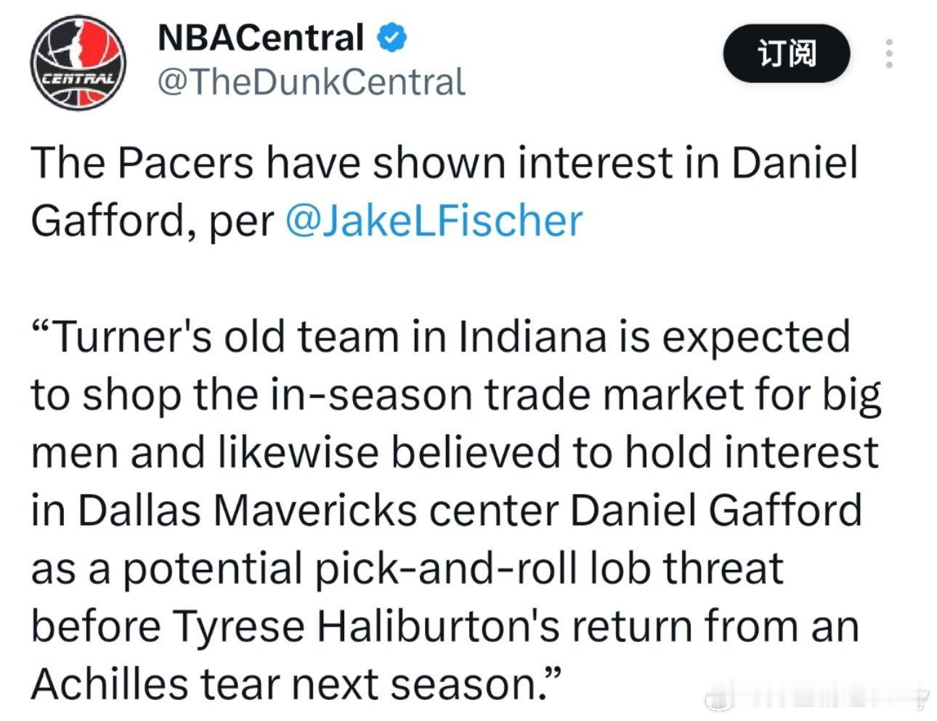
Task: Open the NBACentral profile avatar
Action: tap(78, 62)
